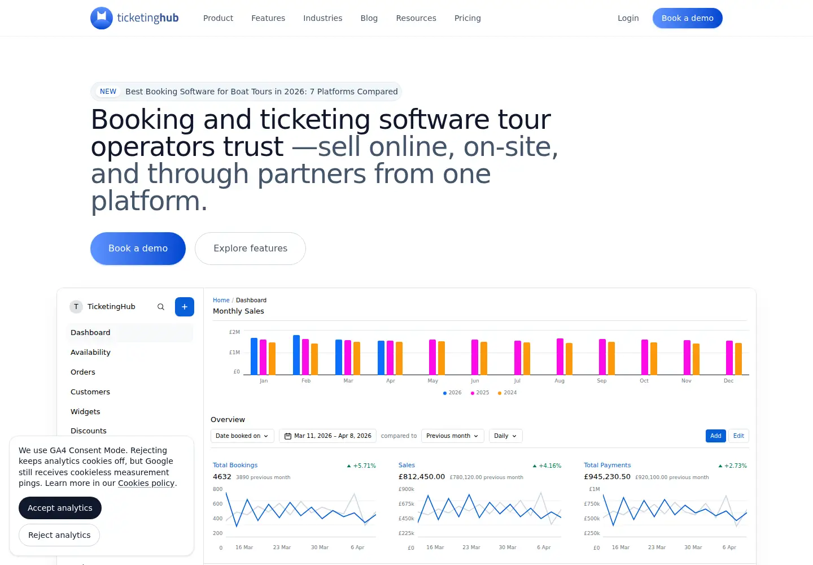Open the Total Payments metric

[x=607, y=466]
